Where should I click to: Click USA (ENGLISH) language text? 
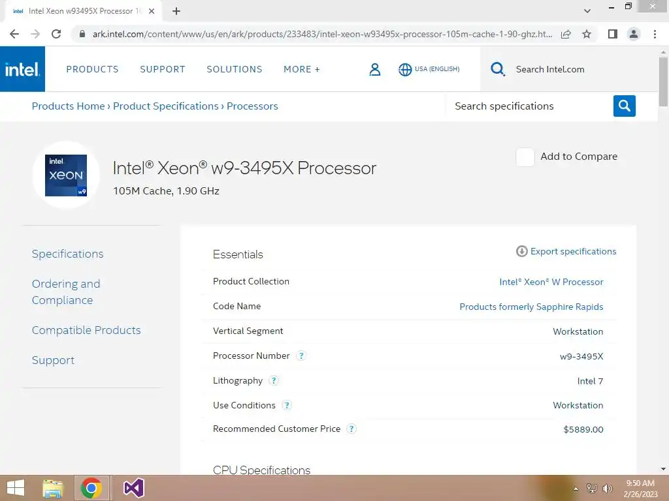coord(437,69)
